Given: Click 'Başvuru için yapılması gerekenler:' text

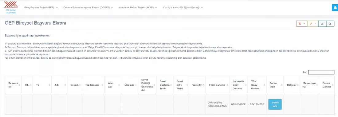Looking at the screenshot, I should [x=27, y=35].
